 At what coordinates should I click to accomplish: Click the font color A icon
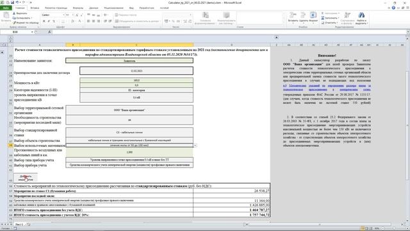coord(79,21)
